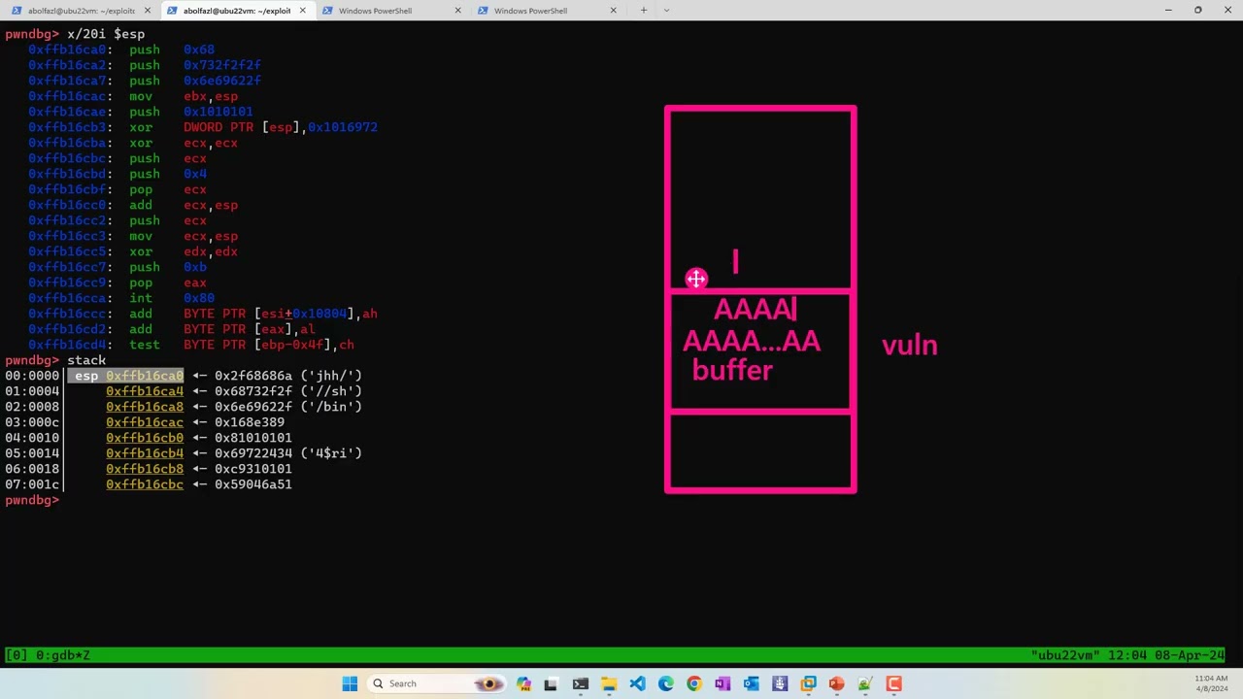Click the empty pwndbg prompt at the bottom
The width and height of the screenshot is (1243, 699).
[32, 500]
